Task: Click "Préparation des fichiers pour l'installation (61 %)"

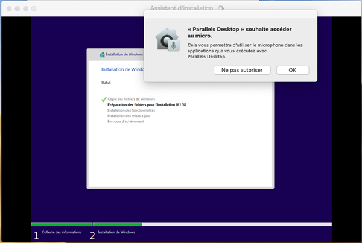Action: (147, 104)
